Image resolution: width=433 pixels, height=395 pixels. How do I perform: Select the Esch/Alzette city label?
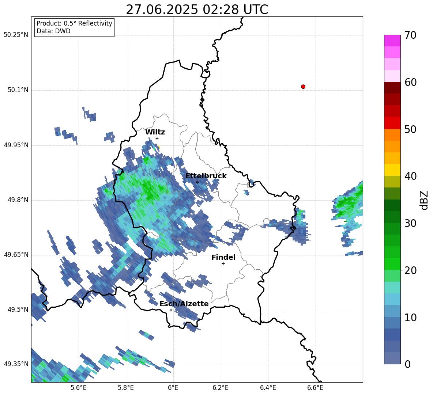(x=184, y=304)
